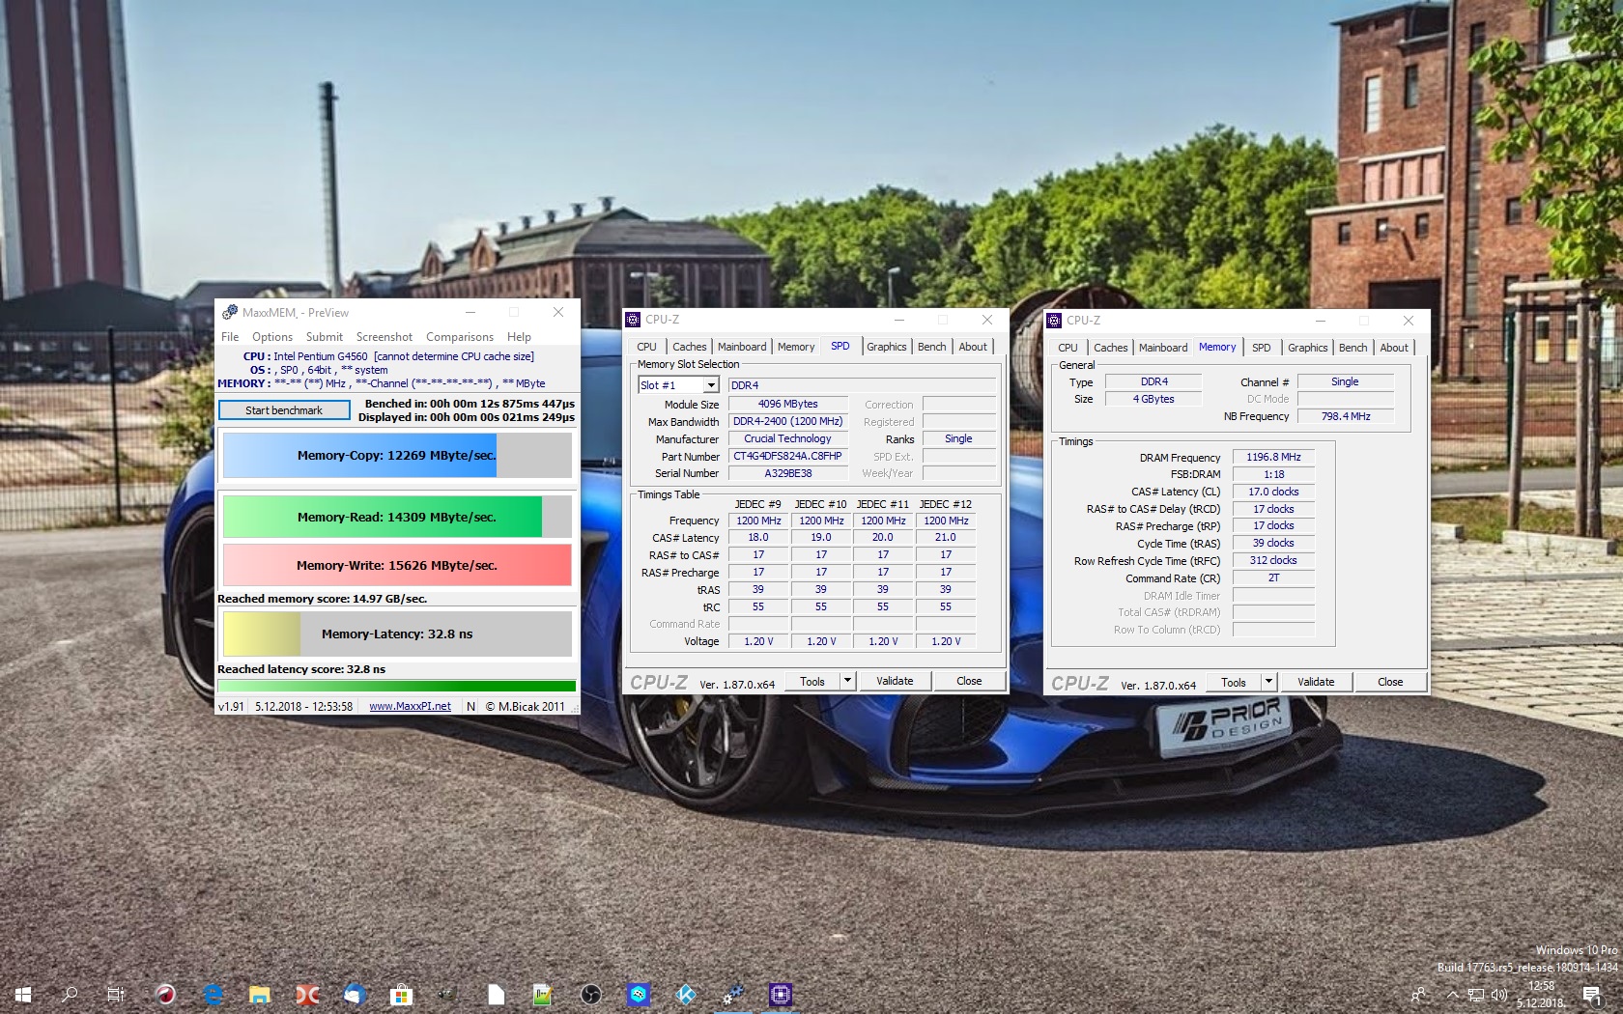Launch the red Comodo Dragon browser icon
Screen dimensions: 1623x1014
point(165,994)
